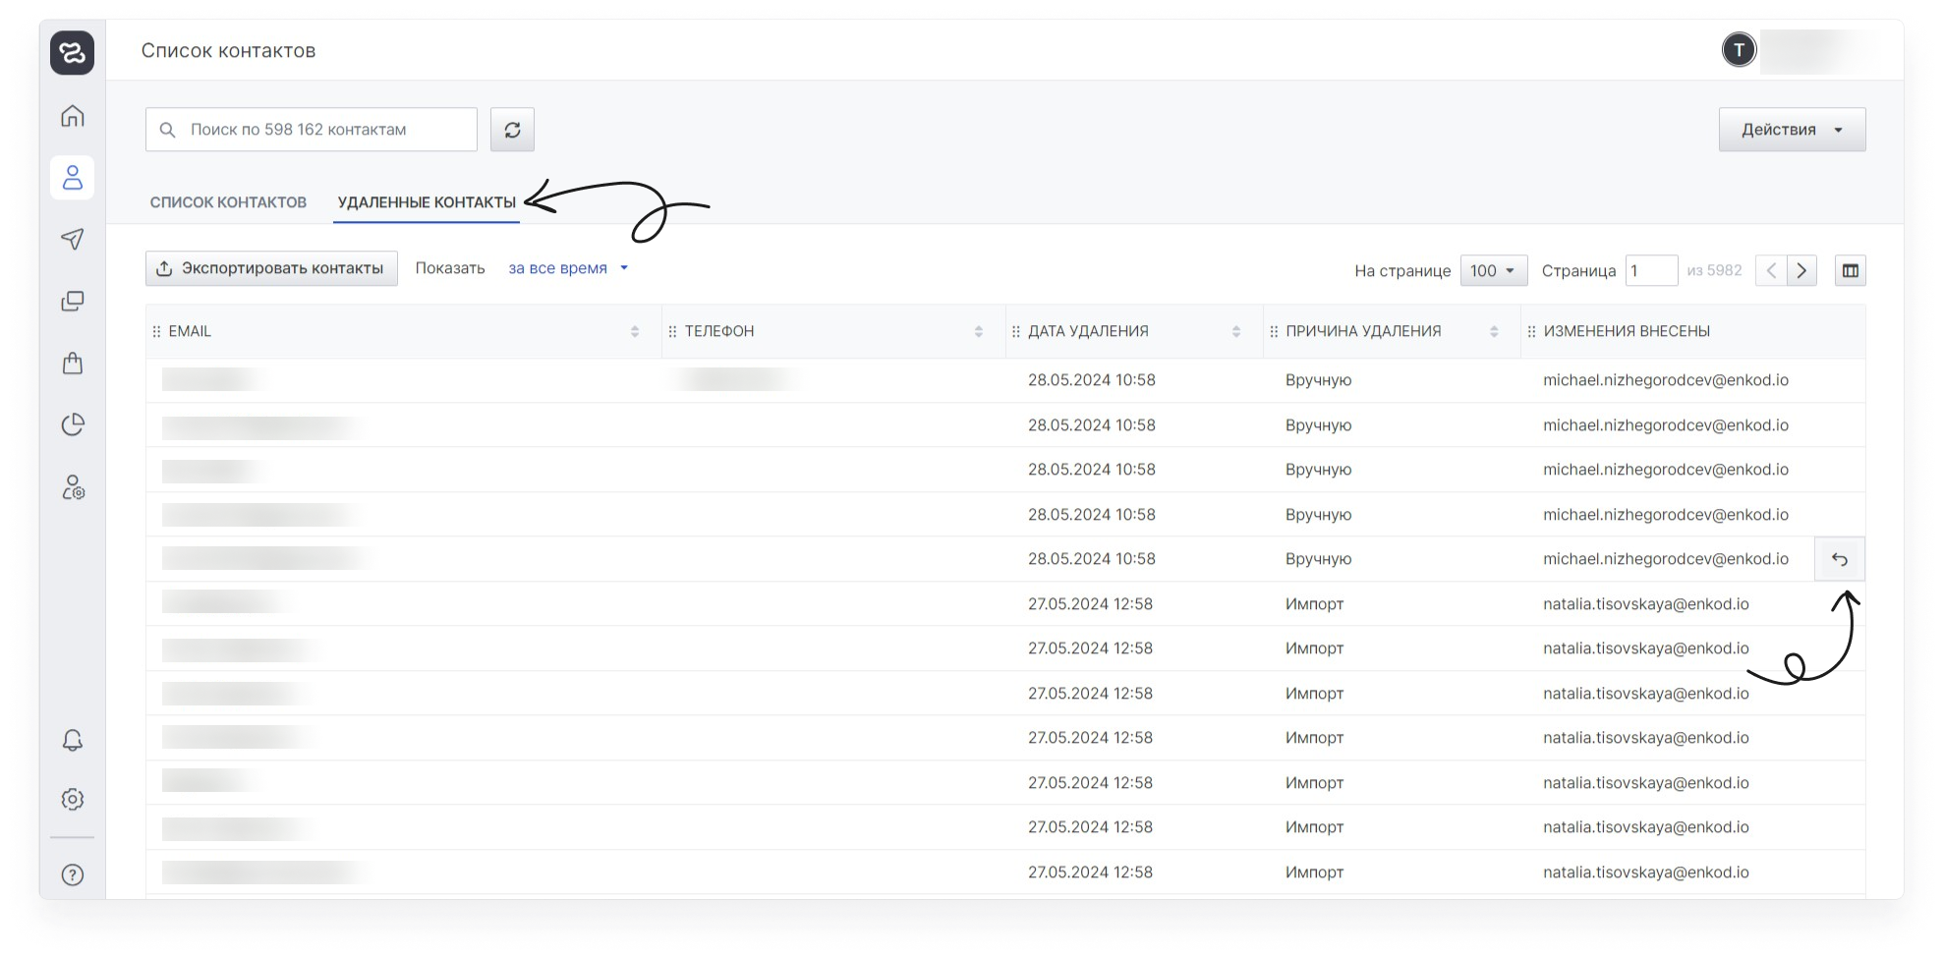Screen dimensions: 1943x958
Task: Go to the previous page arrow
Action: click(x=1771, y=270)
